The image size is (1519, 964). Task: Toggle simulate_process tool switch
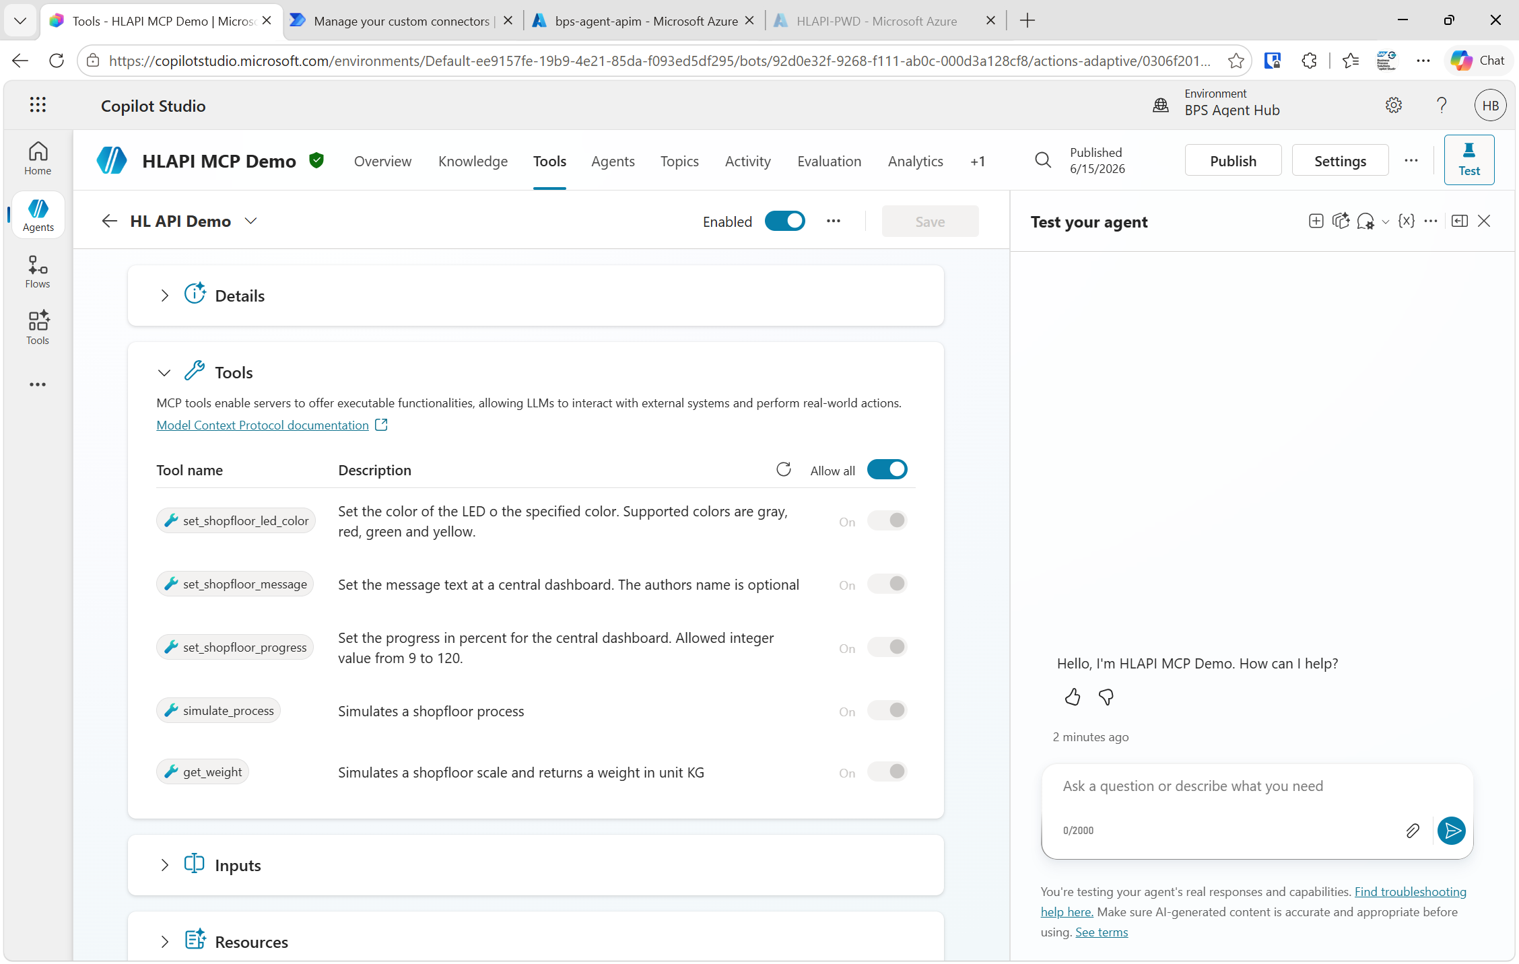pos(887,710)
